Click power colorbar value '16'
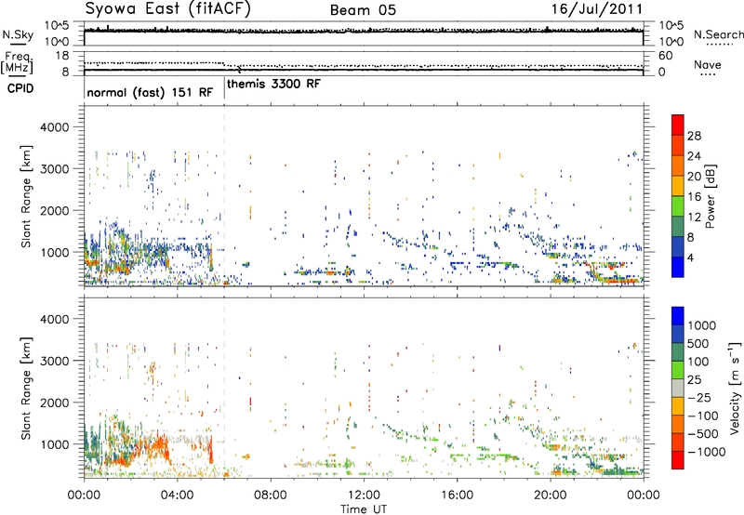744x515 pixels. pyautogui.click(x=694, y=197)
